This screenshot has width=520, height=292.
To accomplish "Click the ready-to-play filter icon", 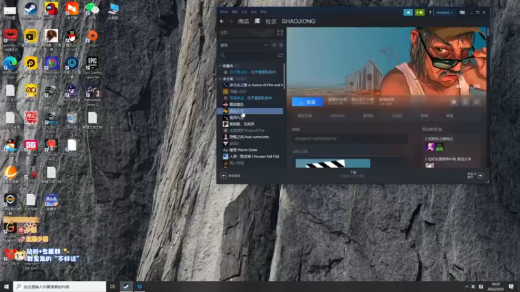I will (281, 45).
